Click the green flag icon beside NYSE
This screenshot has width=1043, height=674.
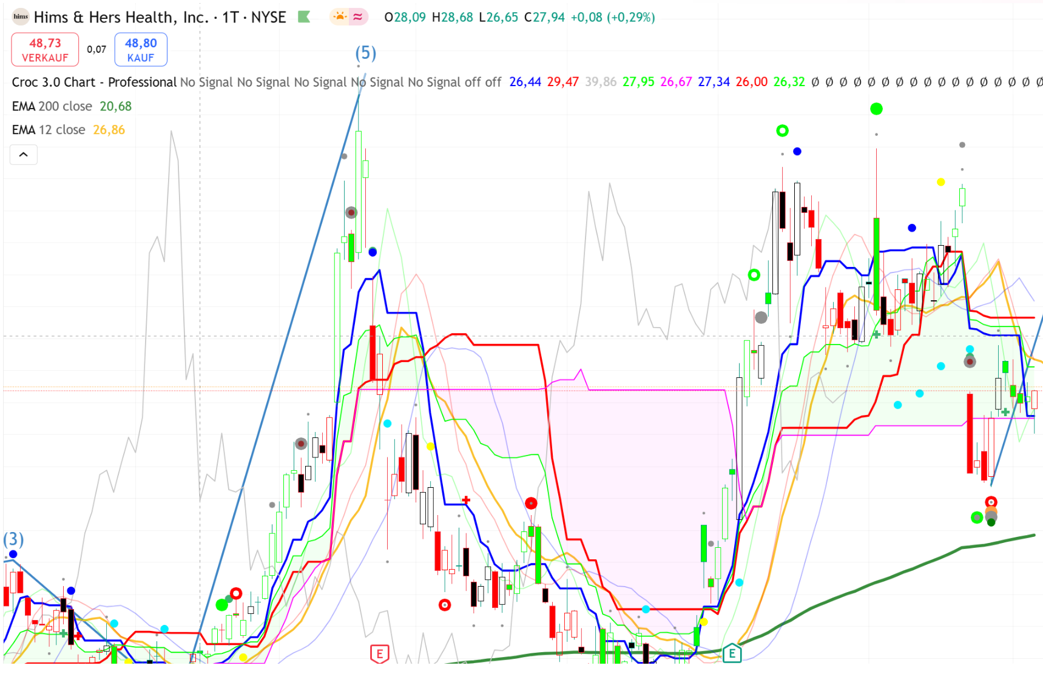[304, 17]
